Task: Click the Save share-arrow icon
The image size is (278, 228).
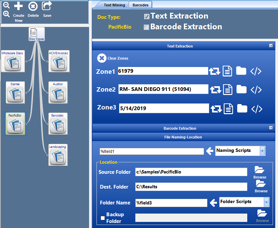Action: click(x=47, y=6)
